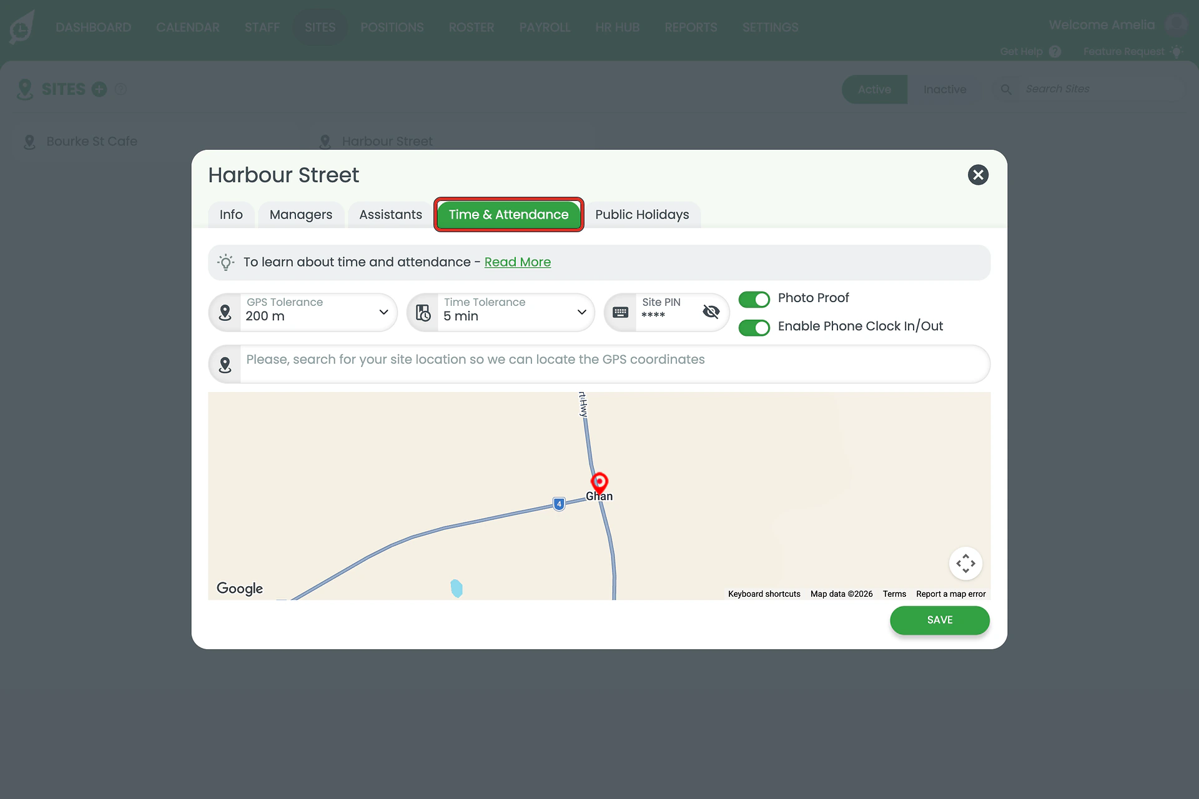Switch to the Info tab
The height and width of the screenshot is (799, 1199).
[231, 215]
